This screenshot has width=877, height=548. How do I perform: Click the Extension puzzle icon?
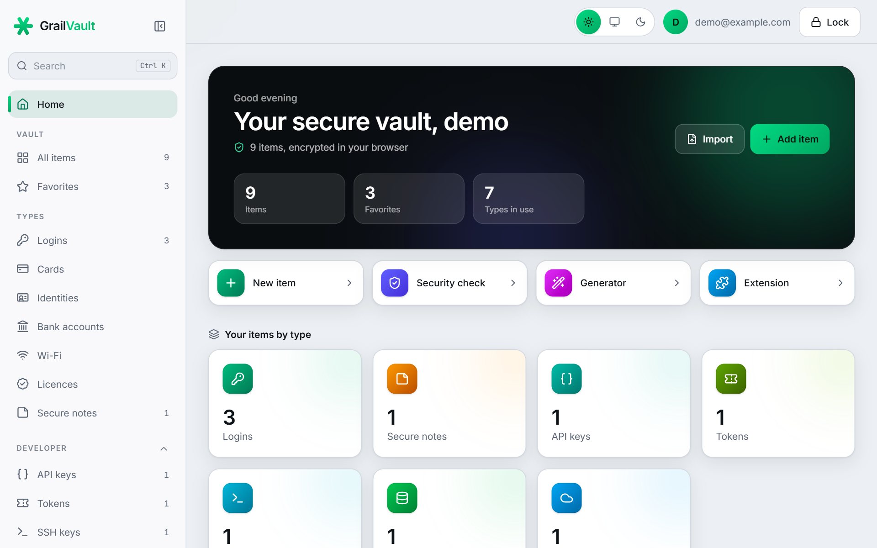click(722, 283)
